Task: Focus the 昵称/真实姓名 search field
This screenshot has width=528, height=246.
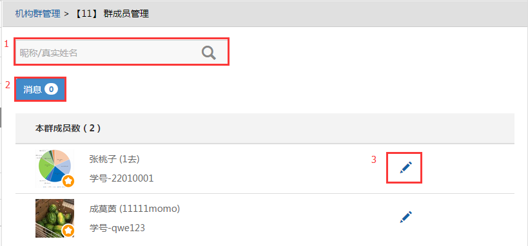Action: (x=121, y=52)
